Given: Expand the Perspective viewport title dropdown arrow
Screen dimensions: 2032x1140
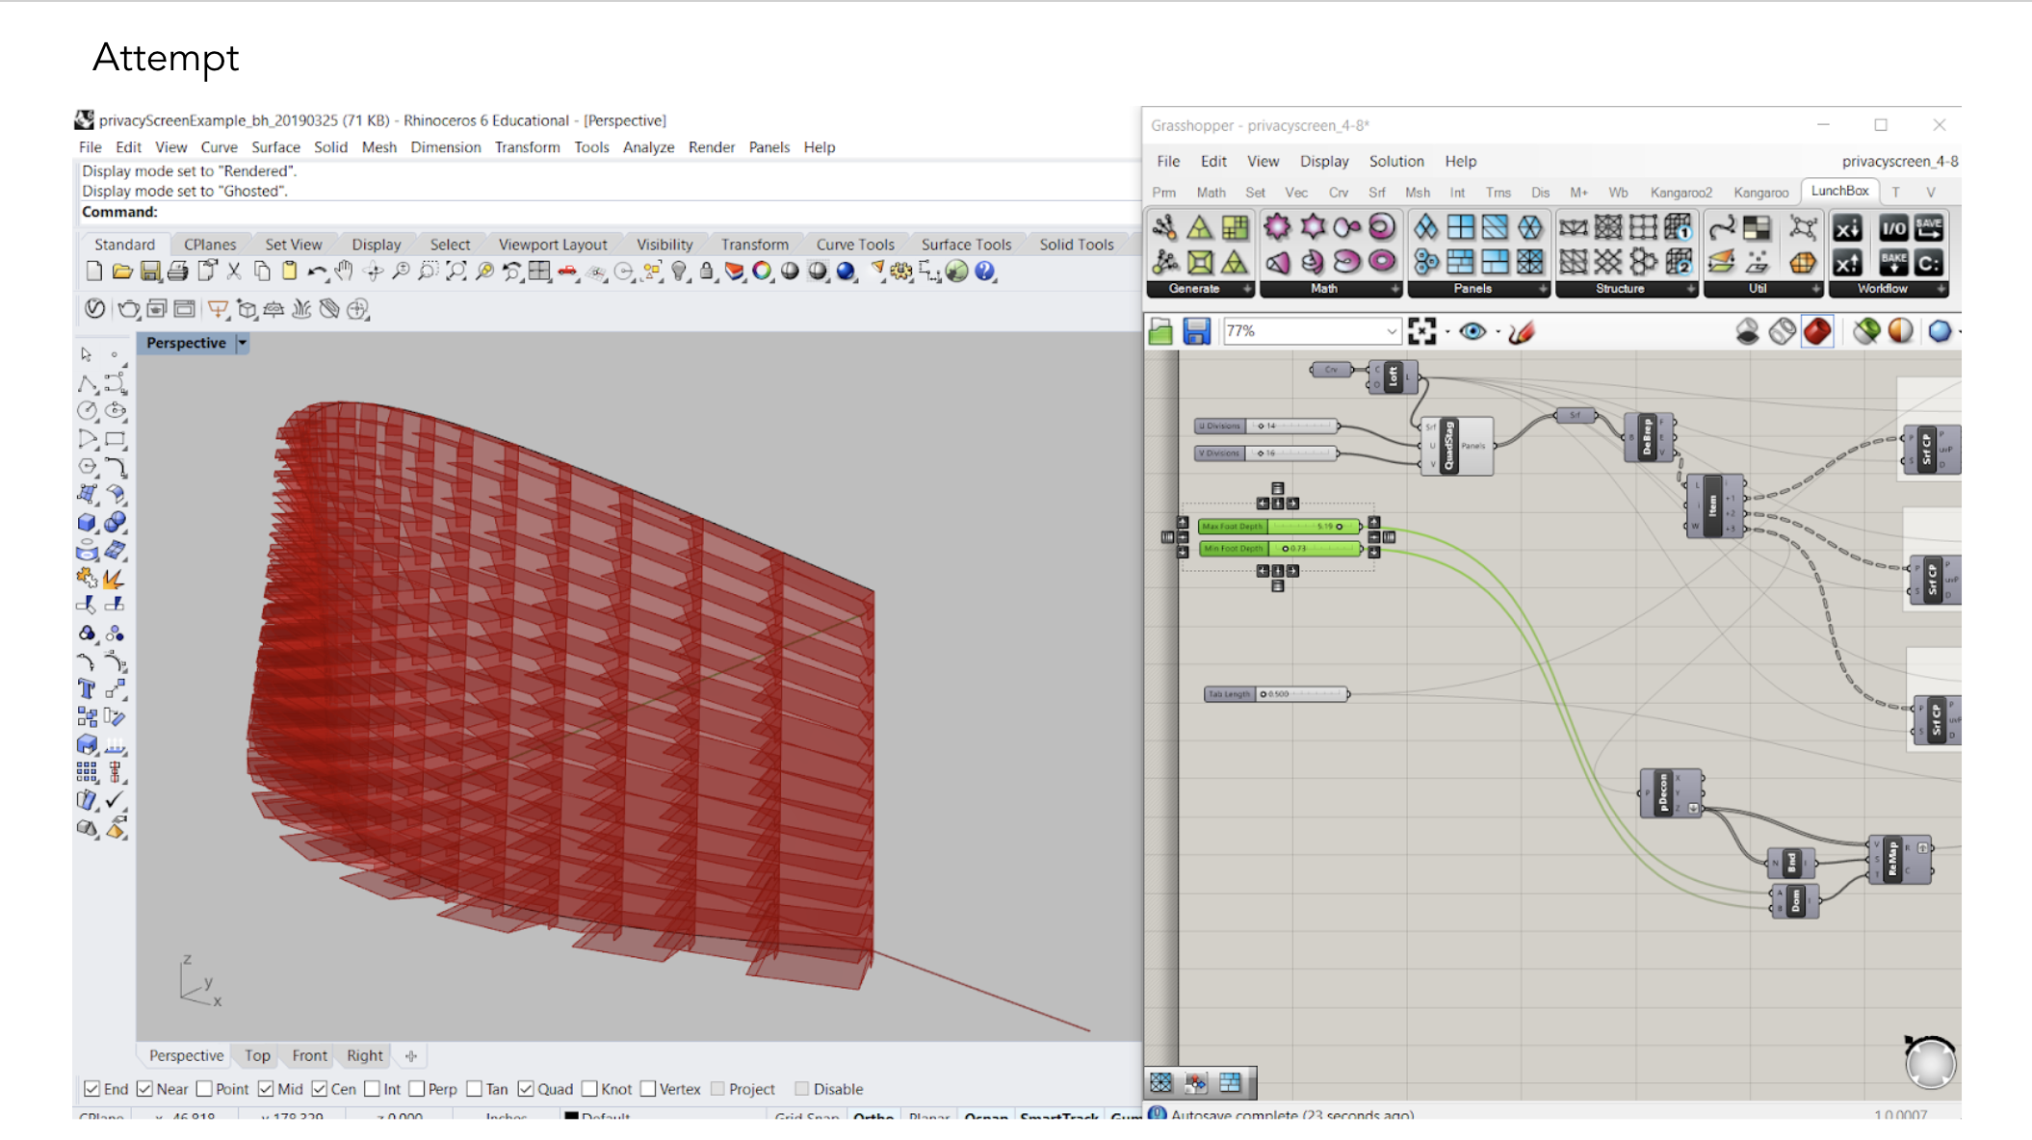Looking at the screenshot, I should 243,343.
